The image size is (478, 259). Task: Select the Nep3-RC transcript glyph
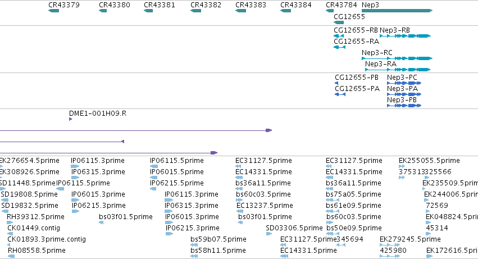pyautogui.click(x=397, y=58)
